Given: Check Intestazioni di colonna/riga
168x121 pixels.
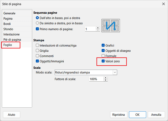Looking at the screenshot, I should pyautogui.click(x=37, y=45).
